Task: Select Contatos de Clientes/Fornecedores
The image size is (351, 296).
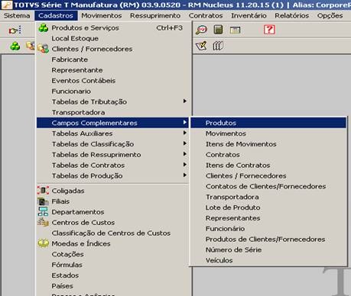Action: (268, 186)
